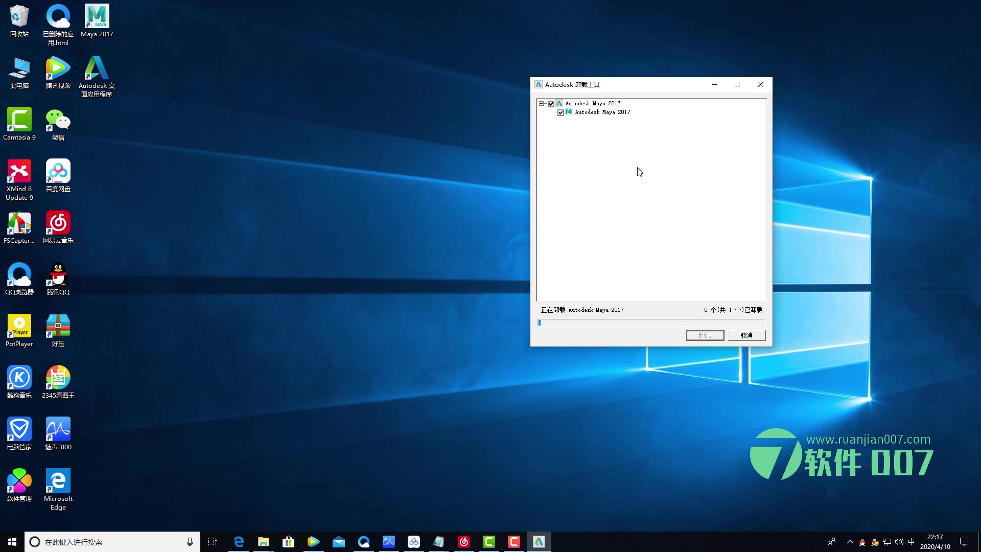981x552 pixels.
Task: Click the 0 个(共 1 个)已卸载 counter text
Action: (x=733, y=310)
